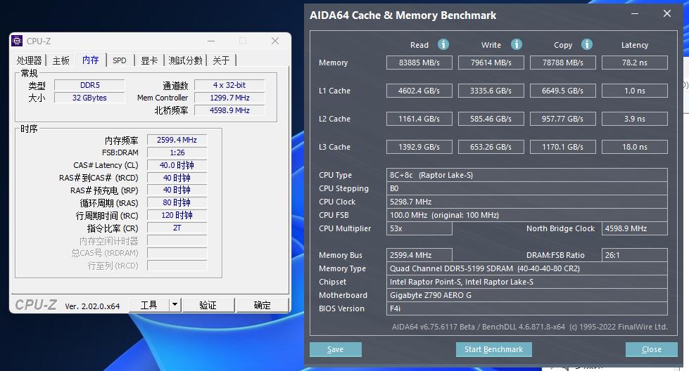Click L3 Cache Latency 18.0 ns field

point(635,147)
